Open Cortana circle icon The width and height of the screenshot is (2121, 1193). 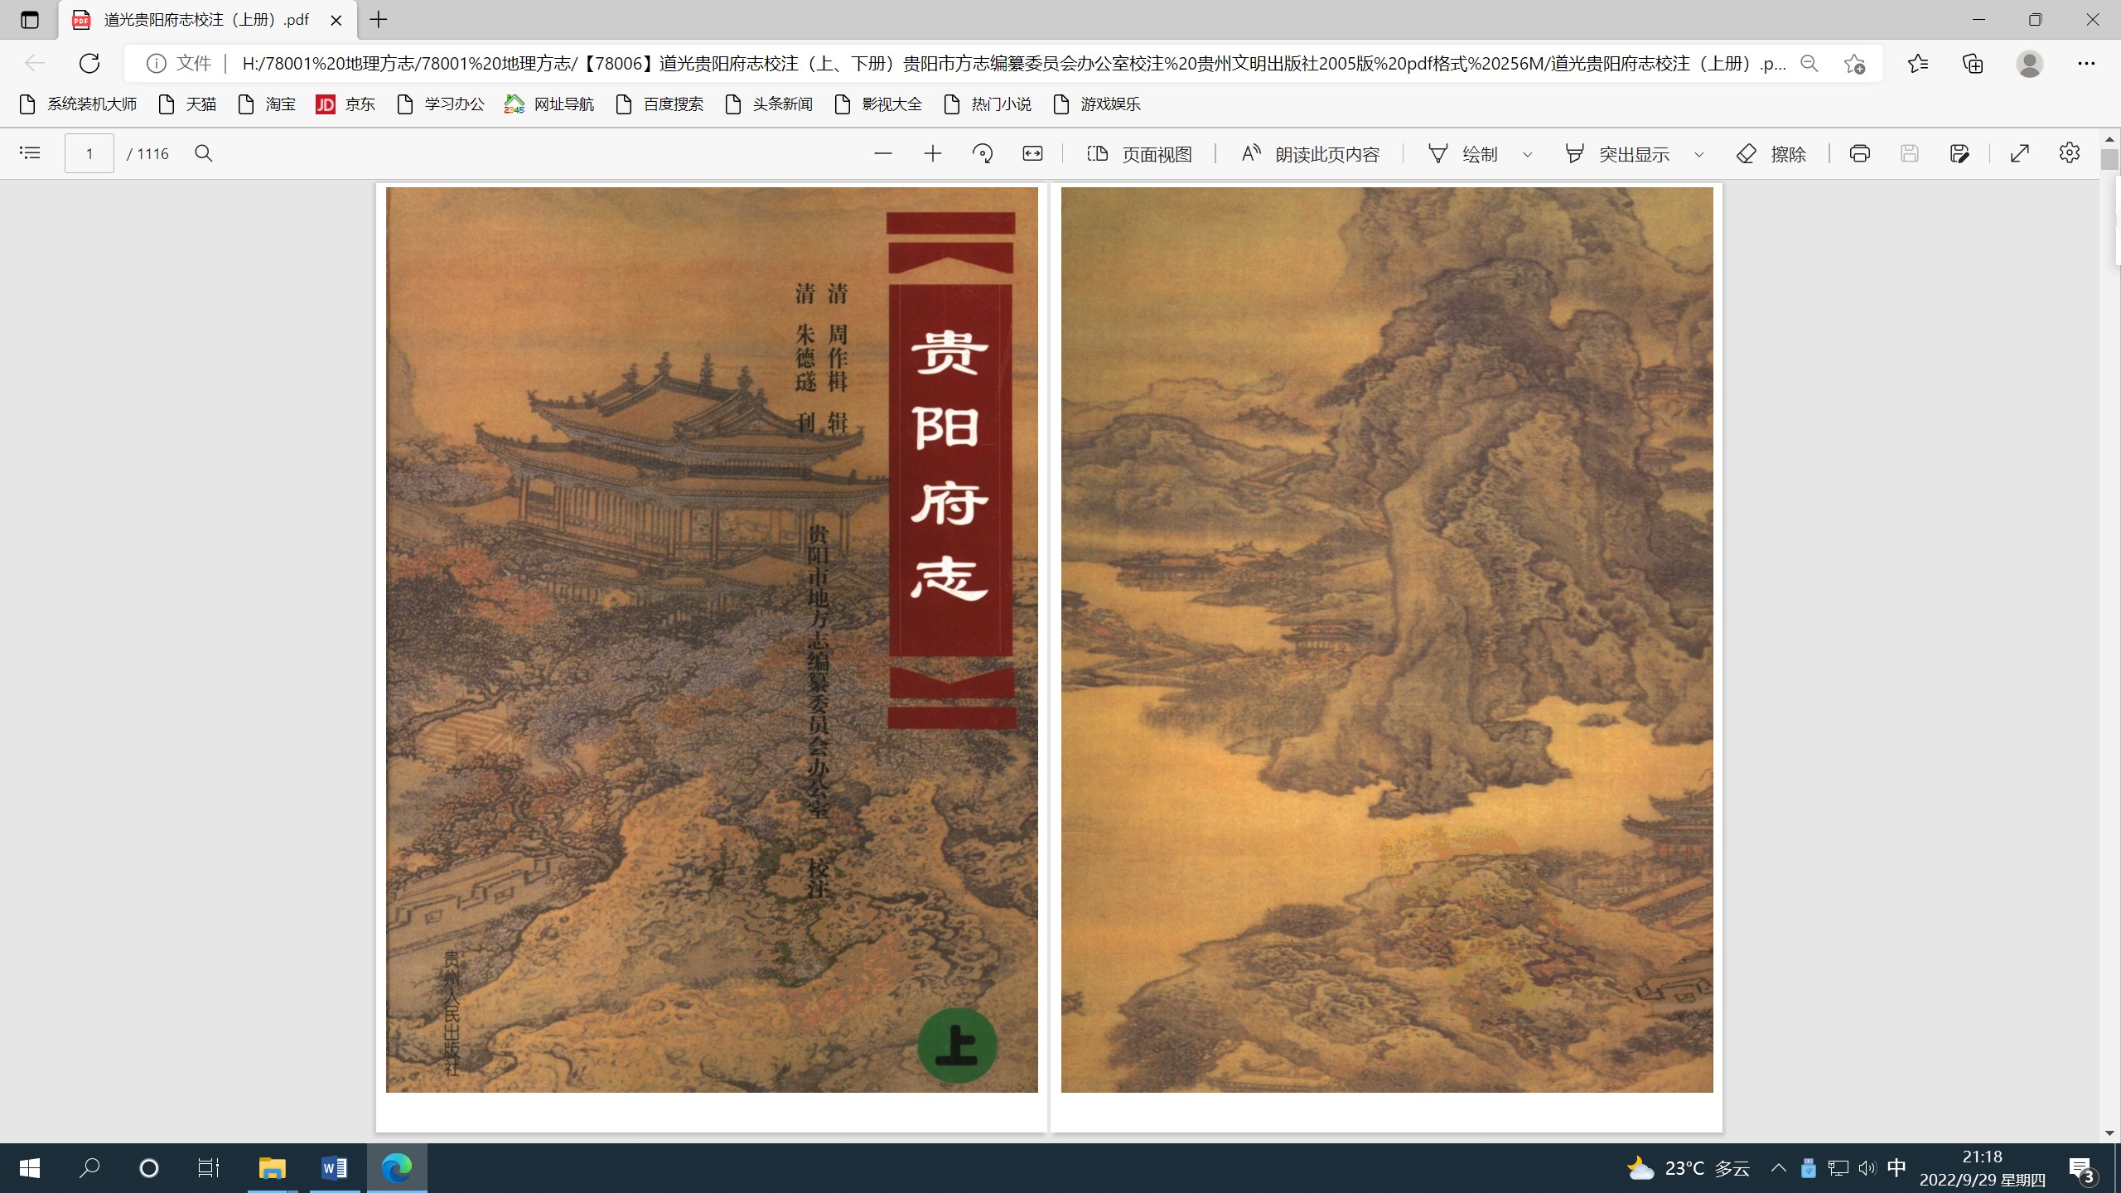149,1168
